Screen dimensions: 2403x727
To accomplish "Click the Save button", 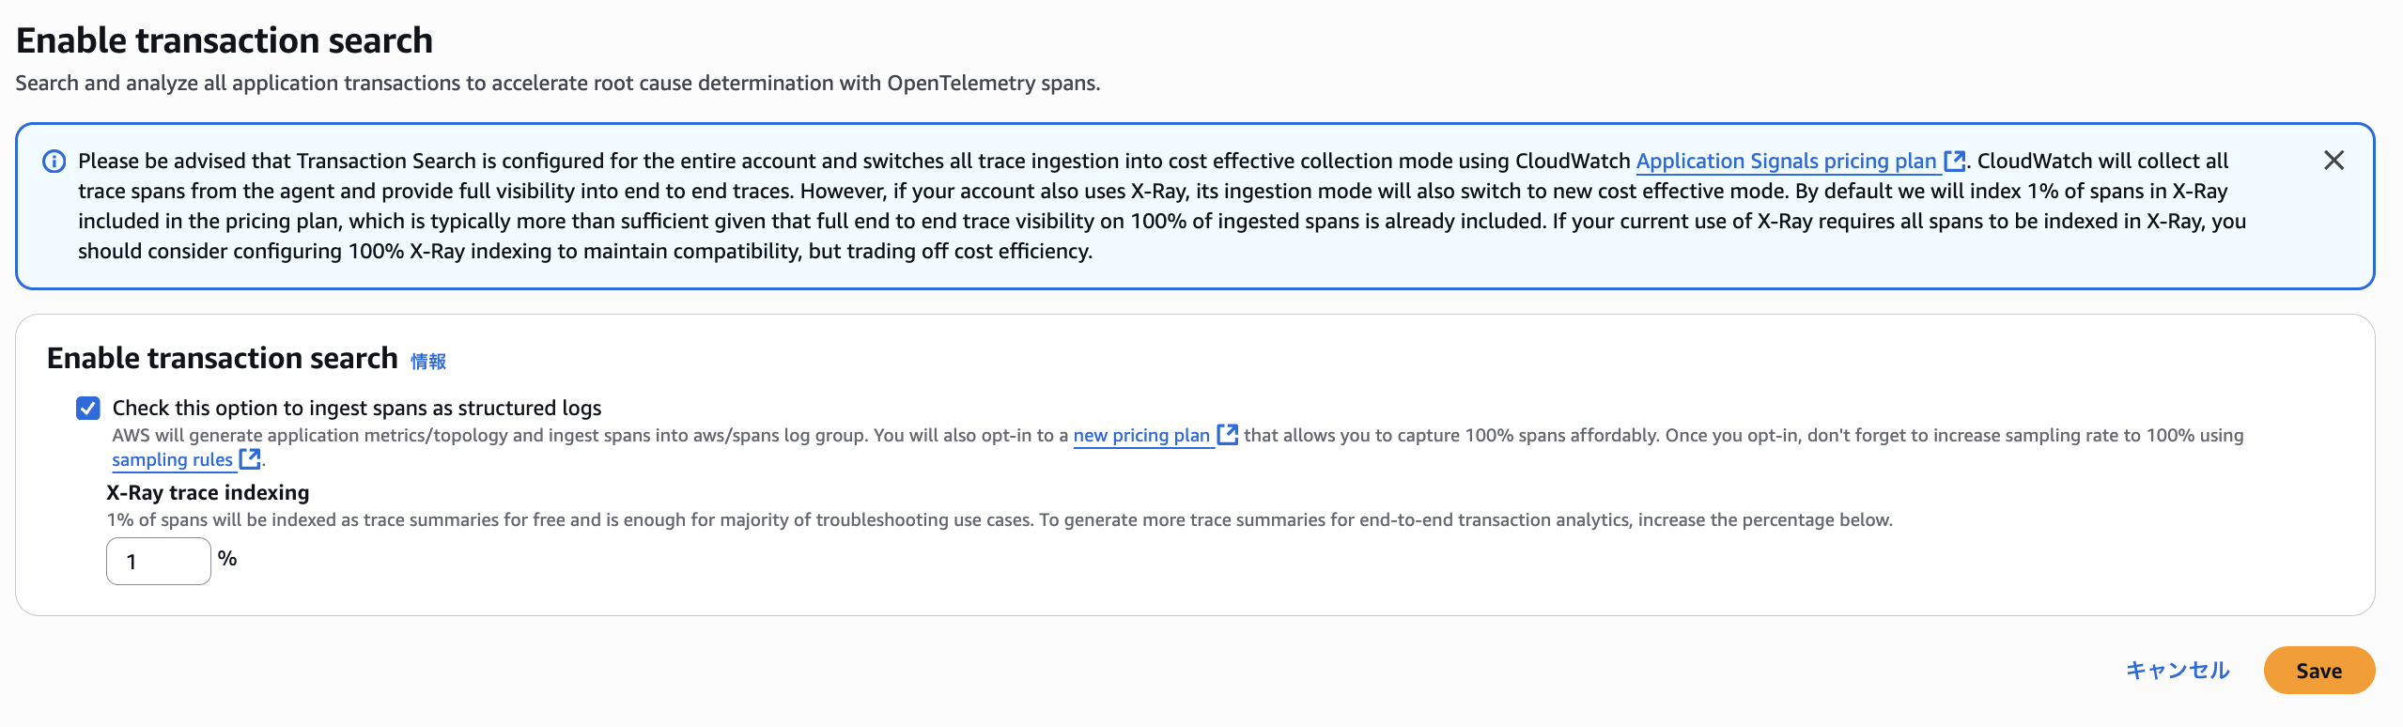I will [x=2318, y=670].
